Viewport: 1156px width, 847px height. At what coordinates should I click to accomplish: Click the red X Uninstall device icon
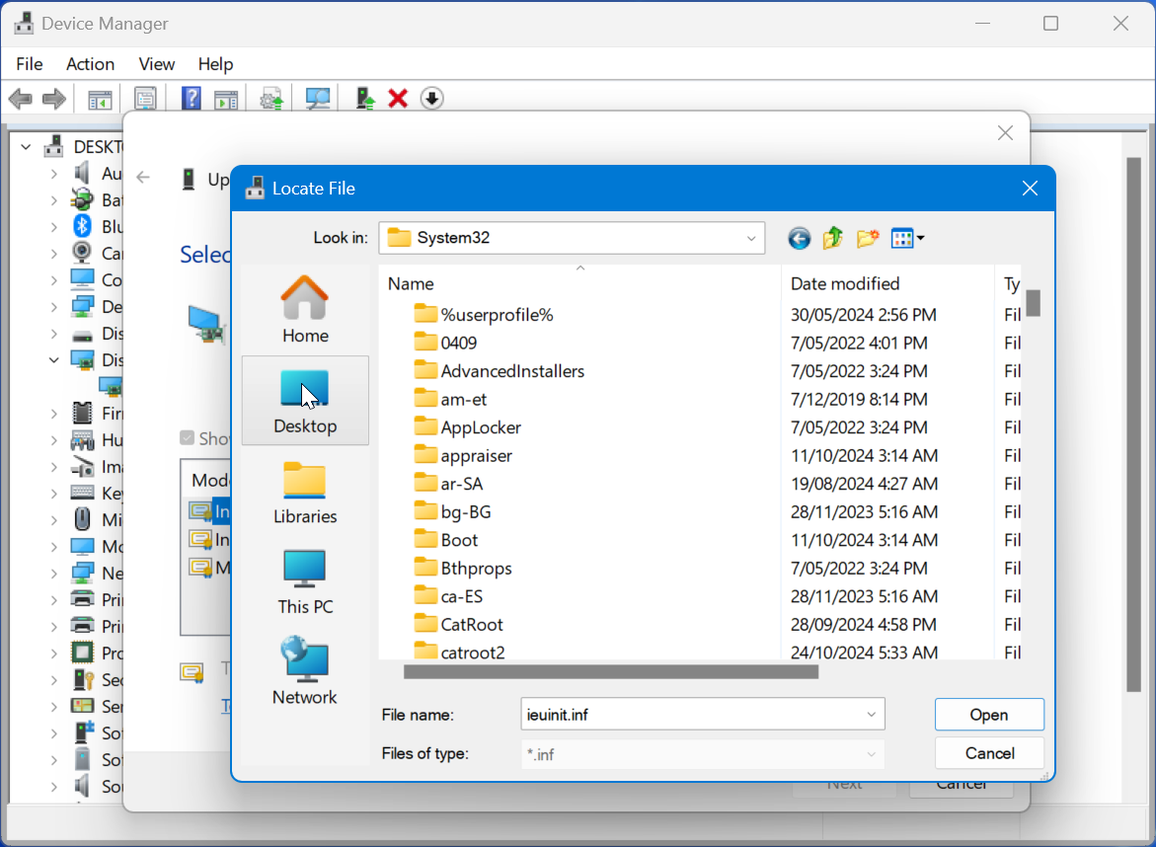pos(398,98)
